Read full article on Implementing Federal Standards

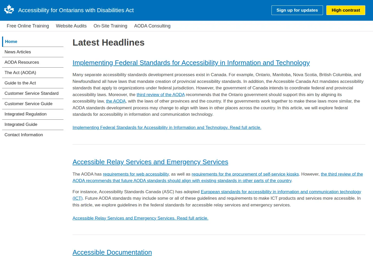(x=167, y=127)
